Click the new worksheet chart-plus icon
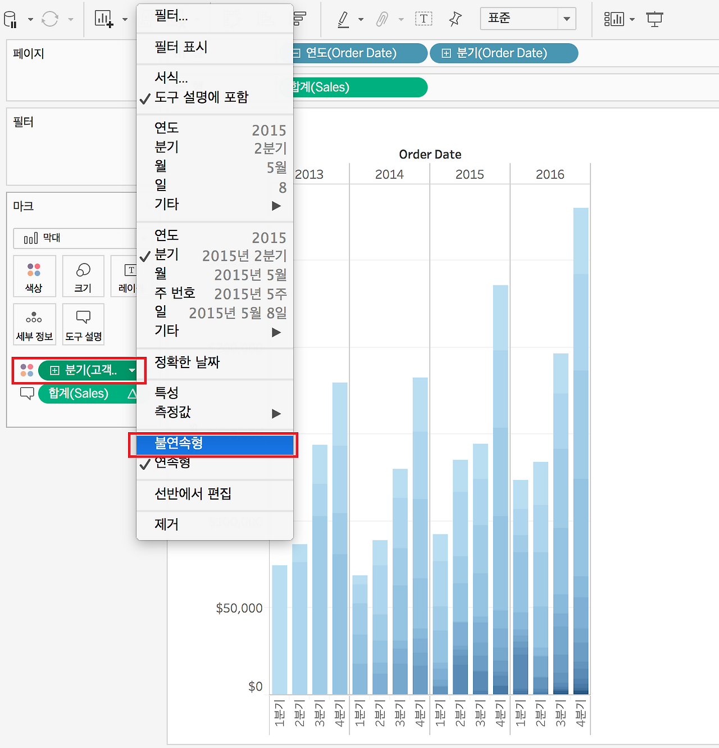The height and width of the screenshot is (748, 719). 104,19
